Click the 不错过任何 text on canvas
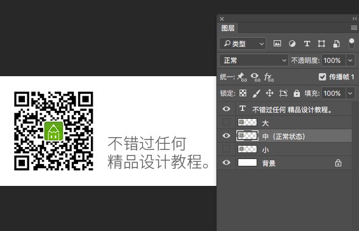Viewport: 359px width, 231px height. (147, 144)
